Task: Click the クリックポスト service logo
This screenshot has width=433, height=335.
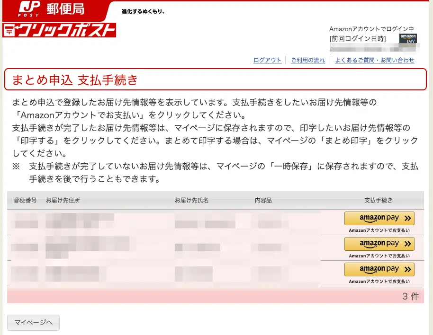Action: (59, 30)
